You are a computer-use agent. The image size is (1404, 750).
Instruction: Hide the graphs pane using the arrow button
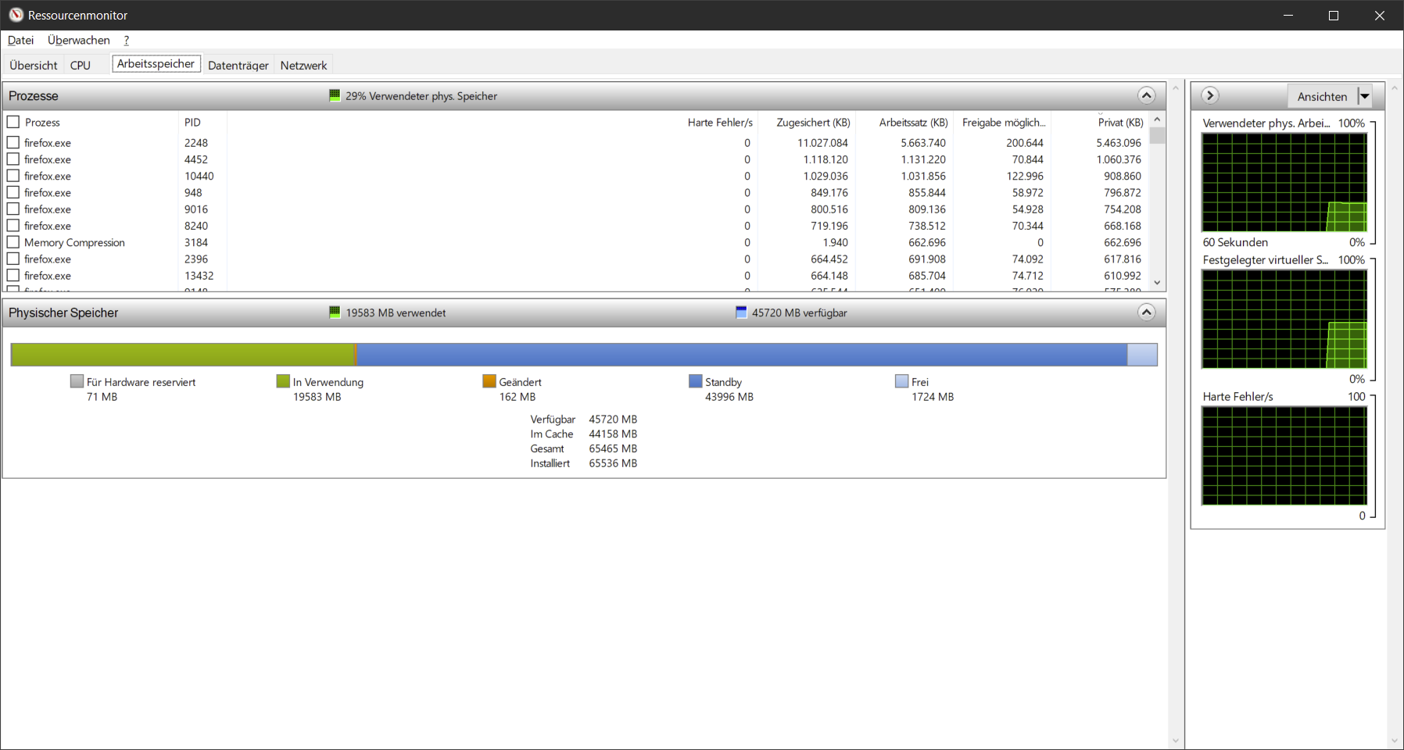[1209, 95]
